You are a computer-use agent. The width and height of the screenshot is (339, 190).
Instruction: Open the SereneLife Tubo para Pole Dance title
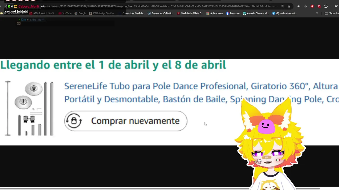point(201,86)
